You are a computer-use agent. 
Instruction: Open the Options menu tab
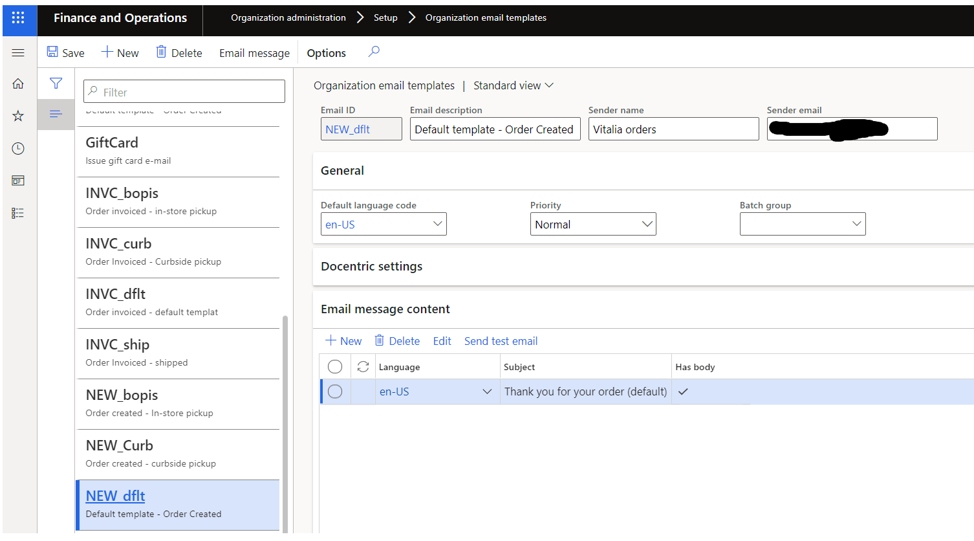pos(326,53)
